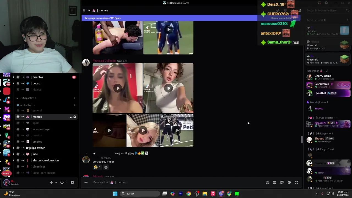Open the GIF picker
Screen dimensions: 352x198
pos(274,182)
